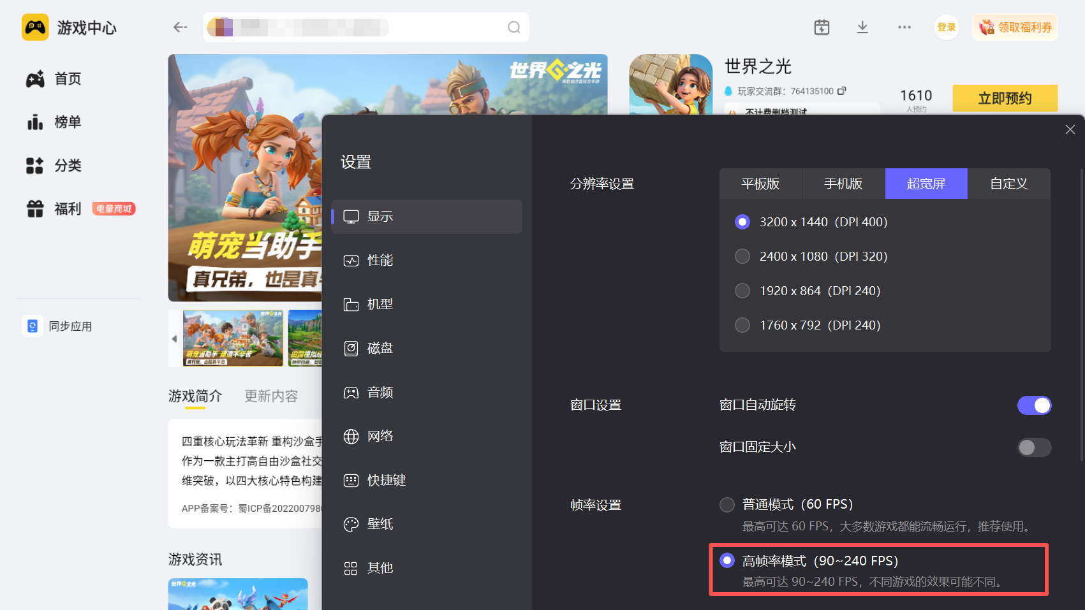The height and width of the screenshot is (610, 1085).
Task: Switch resolution to 手机版 tab
Action: tap(843, 184)
